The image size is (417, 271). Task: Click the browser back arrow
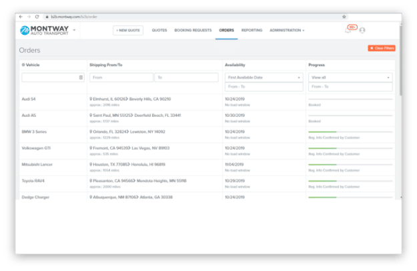[x=21, y=16]
